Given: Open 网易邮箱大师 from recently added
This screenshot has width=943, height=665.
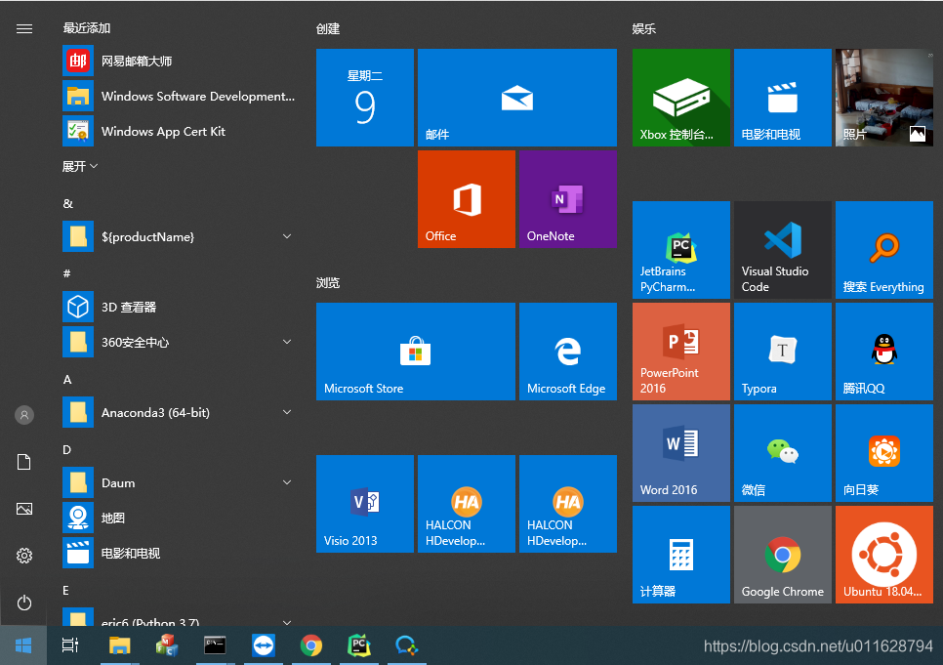Looking at the screenshot, I should click(181, 61).
